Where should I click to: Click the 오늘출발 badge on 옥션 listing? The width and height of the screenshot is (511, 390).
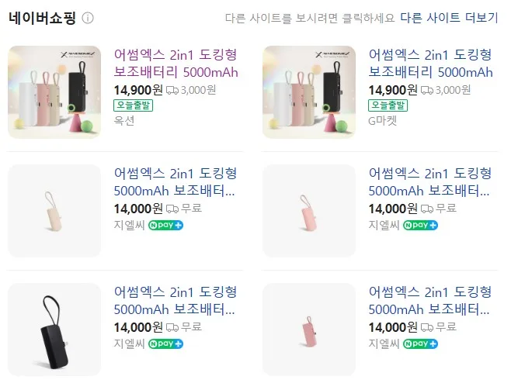(x=133, y=105)
